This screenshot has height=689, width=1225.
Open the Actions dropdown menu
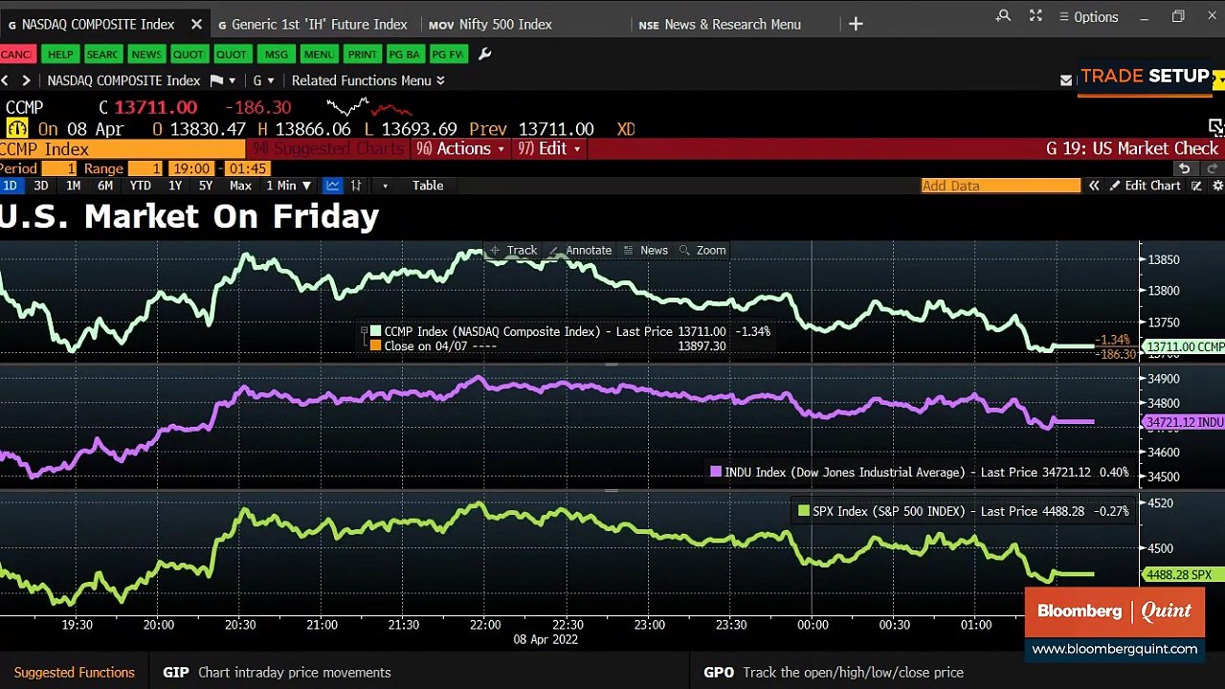(460, 148)
